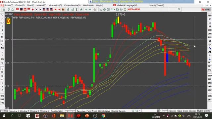Select the circle drawing tool in left sidebar
This screenshot has height=119, width=212.
click(x=2, y=45)
